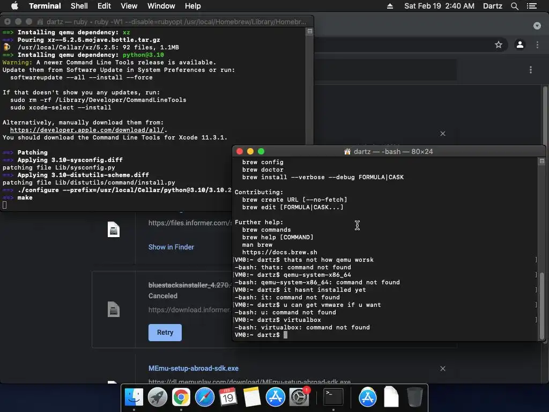Open Notes from the Dock
The image size is (549, 412).
point(252,397)
